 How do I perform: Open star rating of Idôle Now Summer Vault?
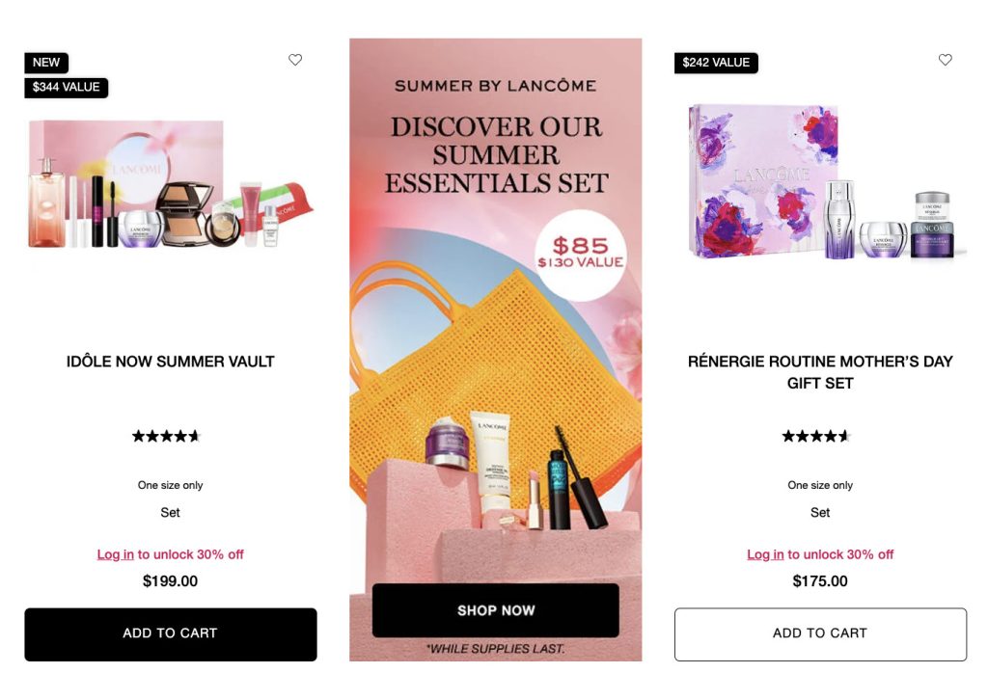click(166, 436)
